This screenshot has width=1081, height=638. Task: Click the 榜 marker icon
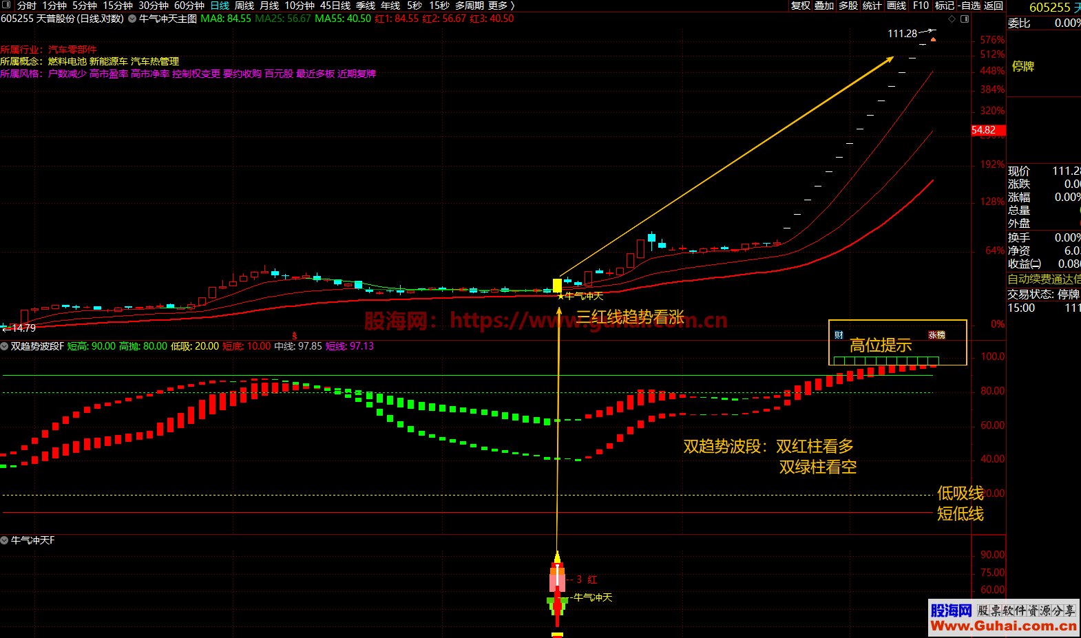click(941, 335)
